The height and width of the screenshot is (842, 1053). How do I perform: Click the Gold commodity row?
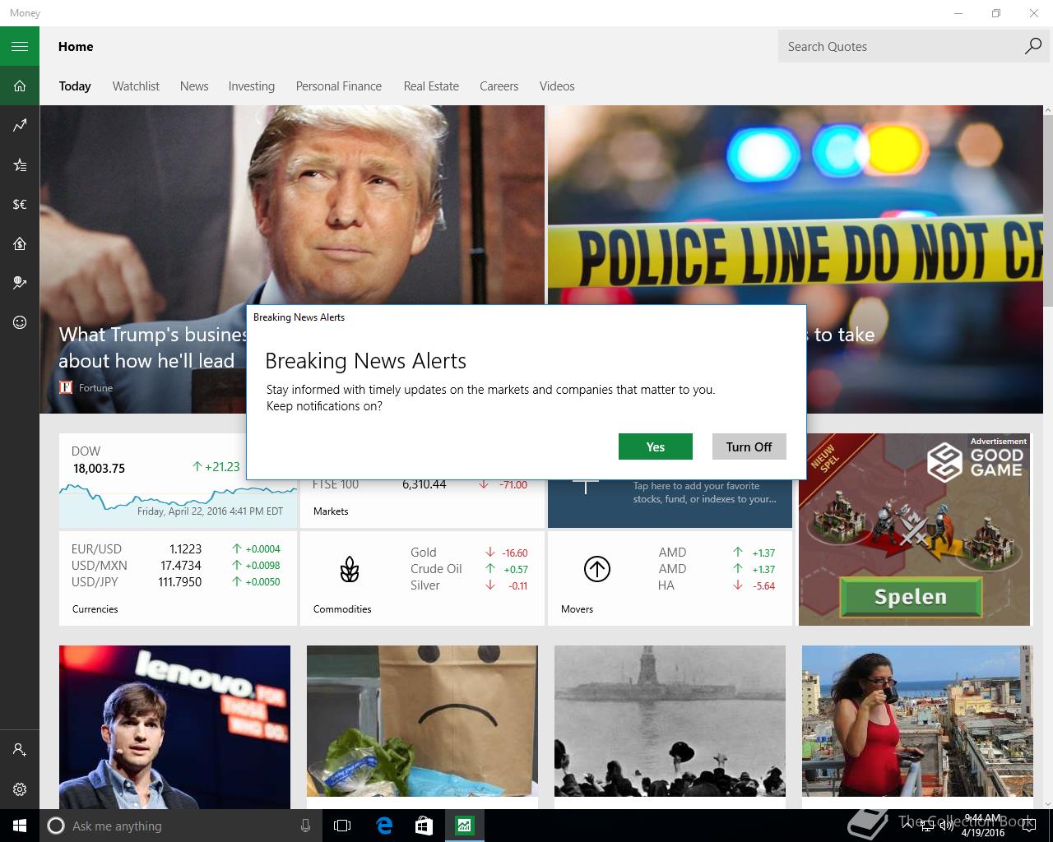(x=469, y=553)
